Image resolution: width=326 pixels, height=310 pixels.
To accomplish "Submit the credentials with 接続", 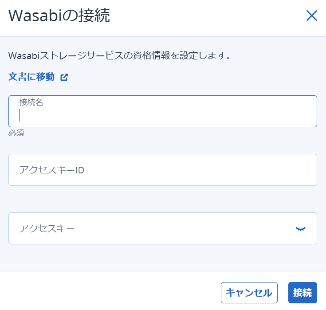I will (302, 293).
